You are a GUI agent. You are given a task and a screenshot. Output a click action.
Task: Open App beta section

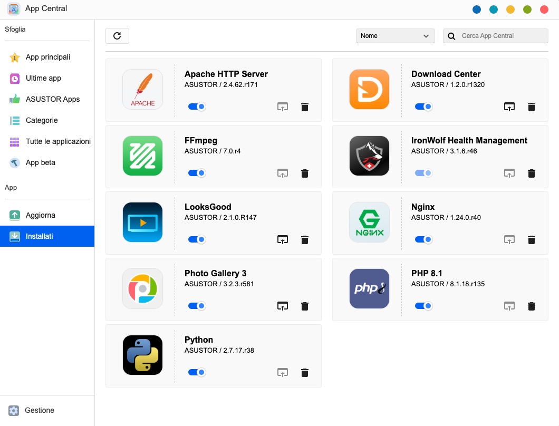click(47, 162)
